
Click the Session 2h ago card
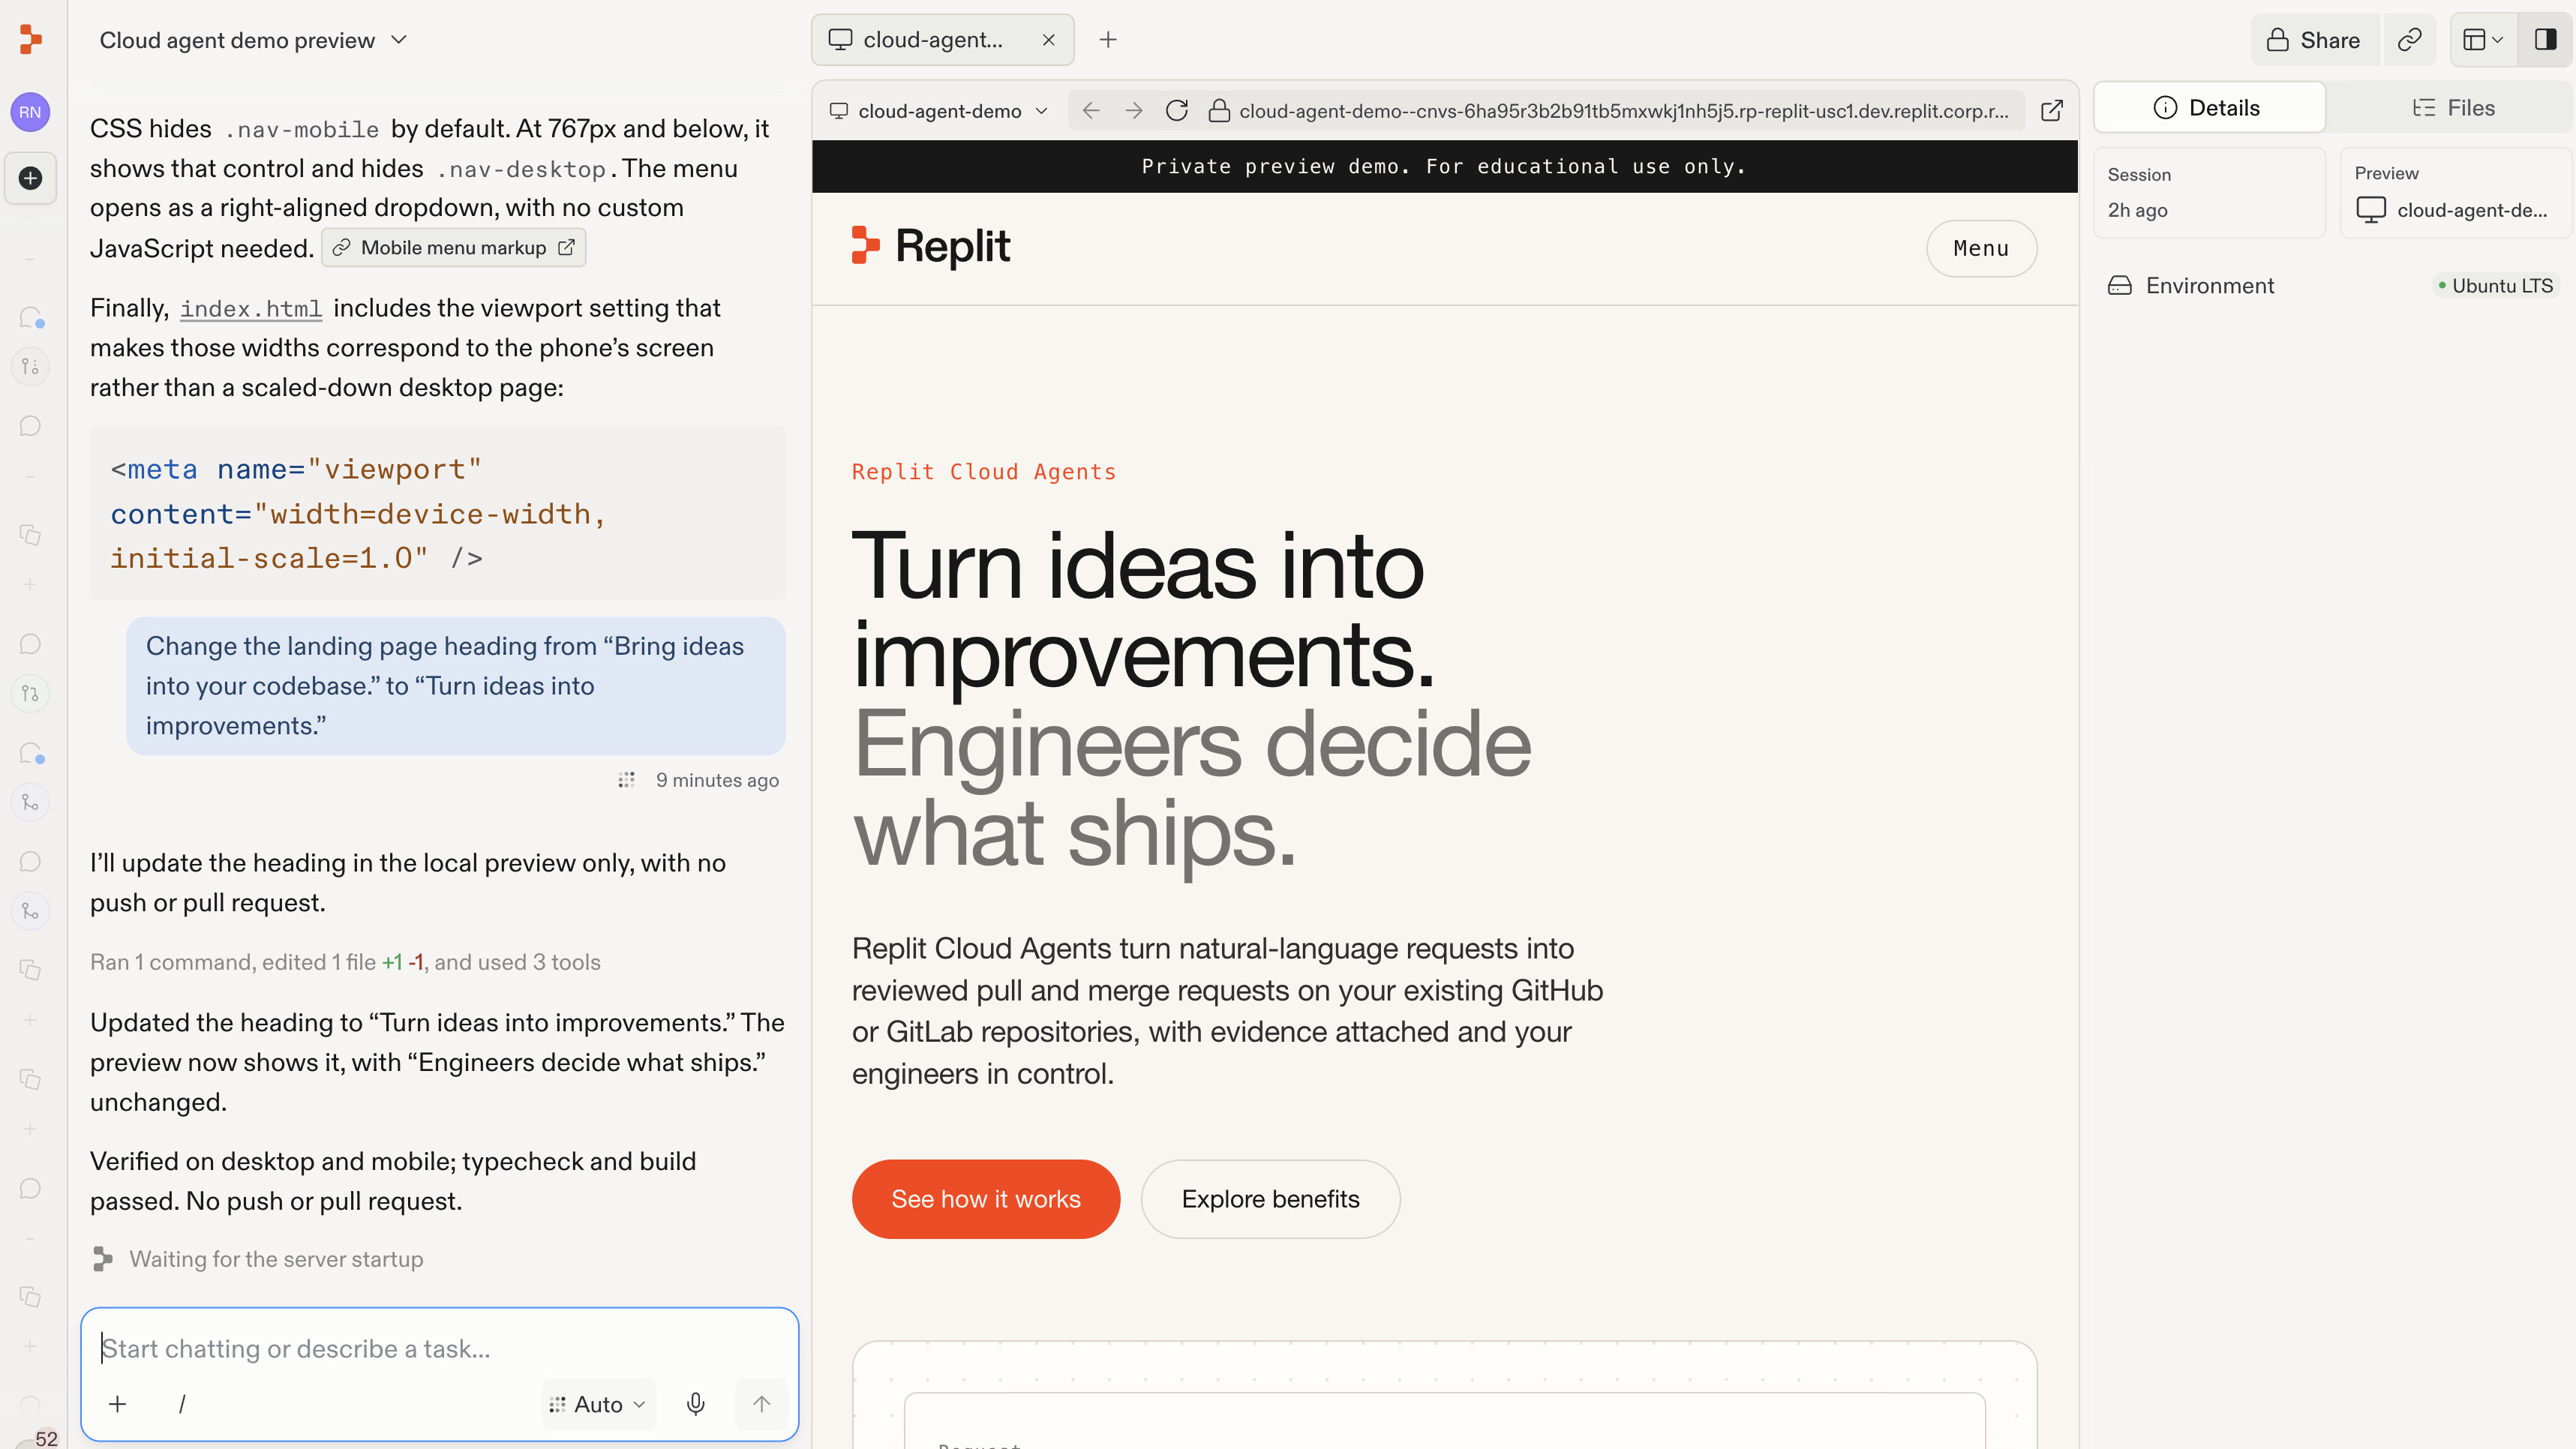[x=2209, y=192]
